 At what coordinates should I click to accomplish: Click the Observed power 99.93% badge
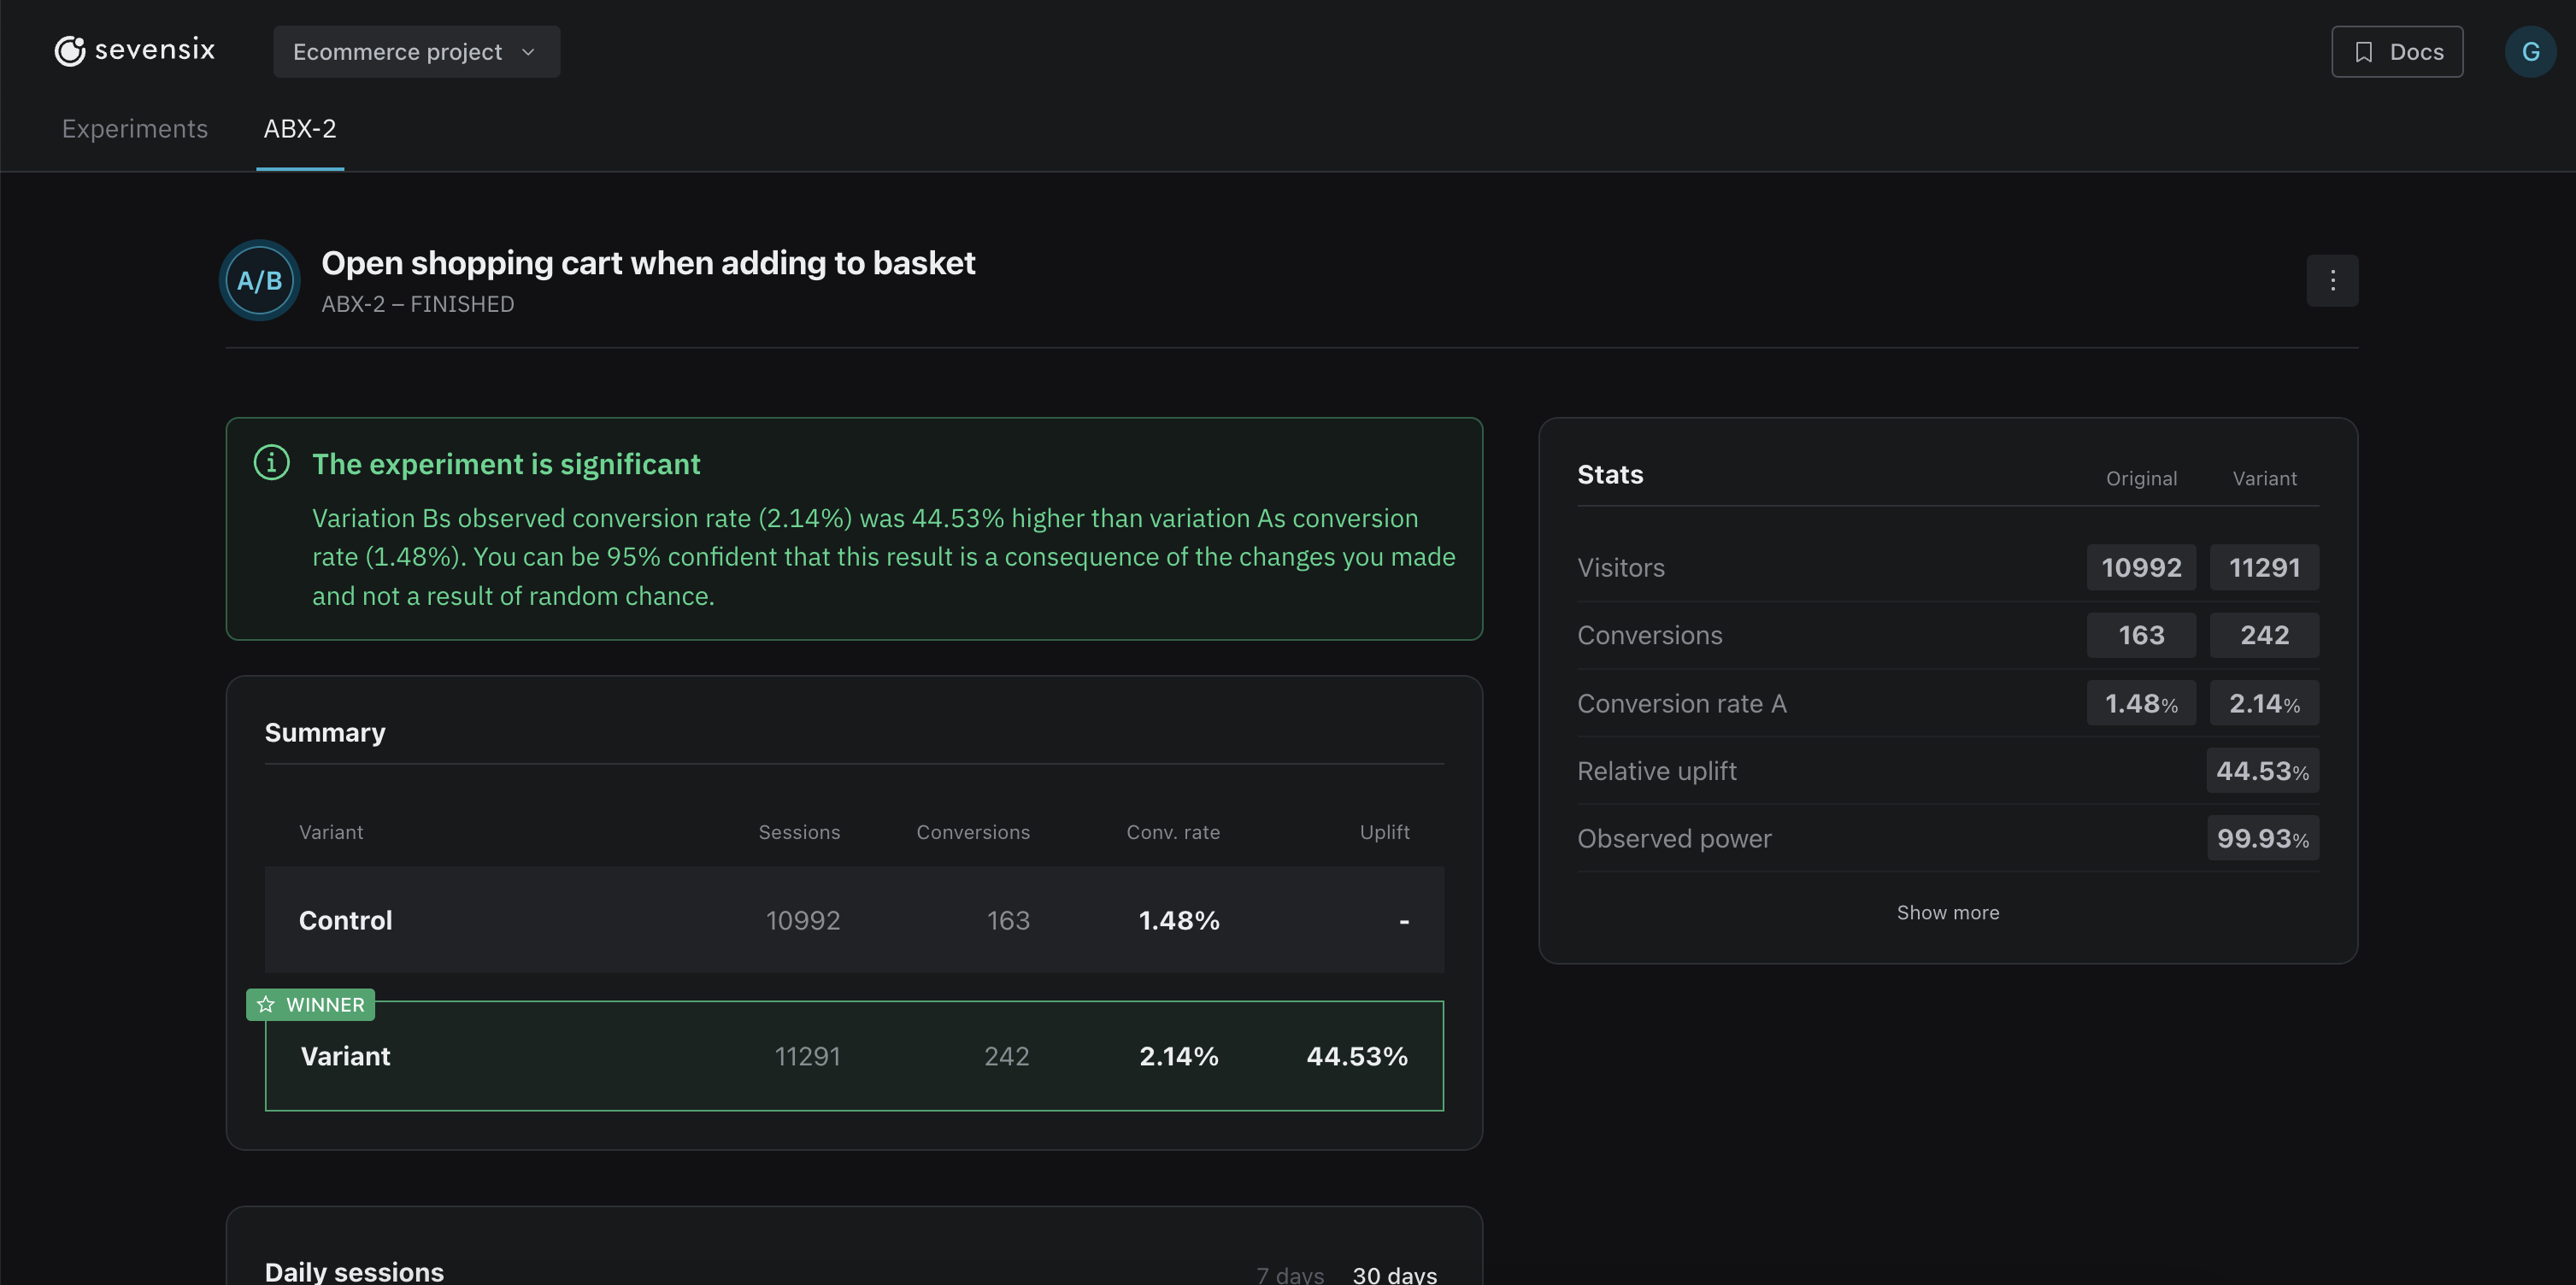pos(2263,838)
